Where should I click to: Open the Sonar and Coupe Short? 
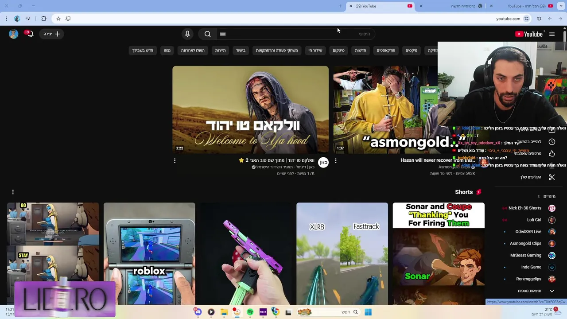tap(439, 254)
